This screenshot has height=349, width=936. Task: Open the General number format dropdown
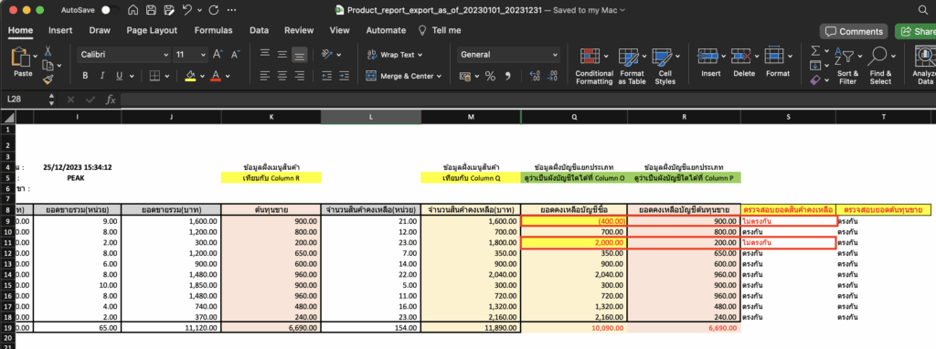click(x=509, y=54)
